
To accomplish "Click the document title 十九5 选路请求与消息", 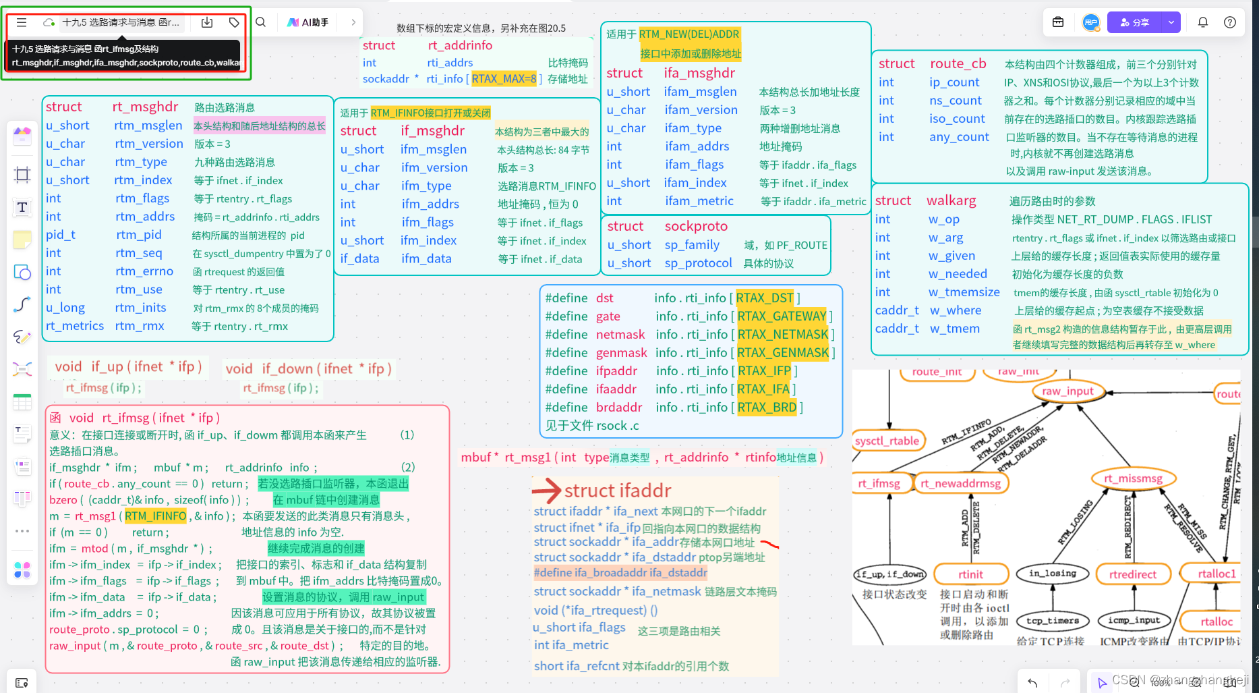I will (x=121, y=22).
